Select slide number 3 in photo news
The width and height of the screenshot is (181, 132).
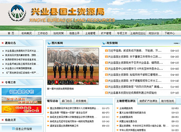point(56,82)
